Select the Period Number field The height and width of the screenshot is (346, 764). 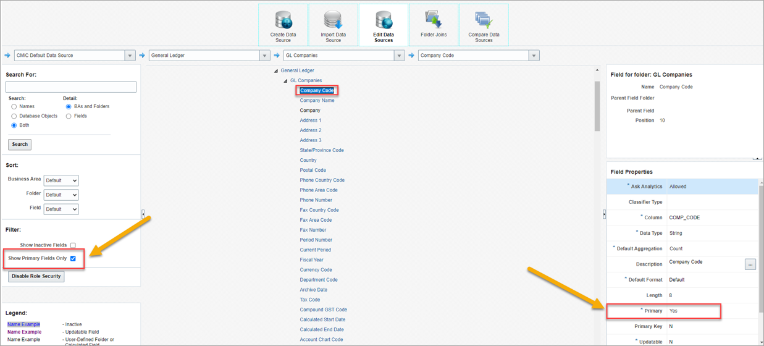click(316, 240)
